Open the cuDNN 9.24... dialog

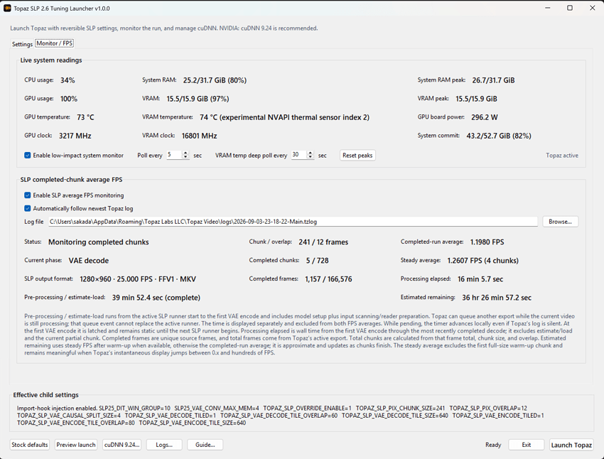click(x=122, y=445)
